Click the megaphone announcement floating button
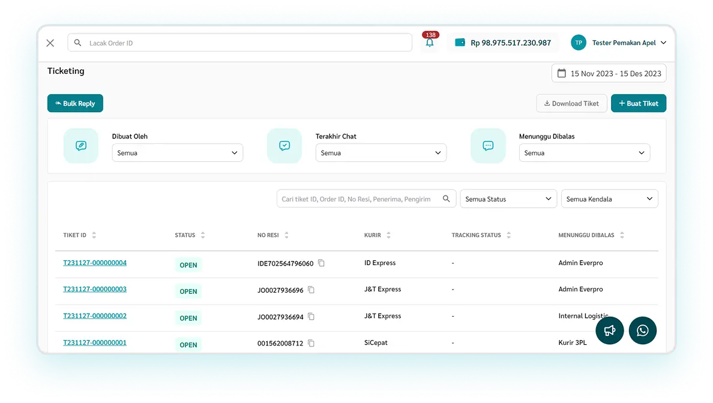 coord(610,330)
